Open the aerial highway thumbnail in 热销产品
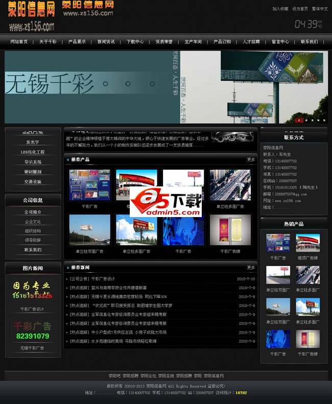The height and width of the screenshot is (404, 332). point(308,275)
